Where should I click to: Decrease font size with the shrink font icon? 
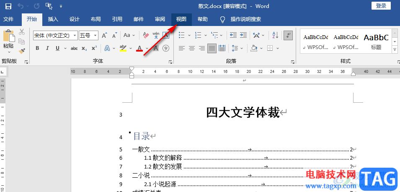pyautogui.click(x=114, y=35)
